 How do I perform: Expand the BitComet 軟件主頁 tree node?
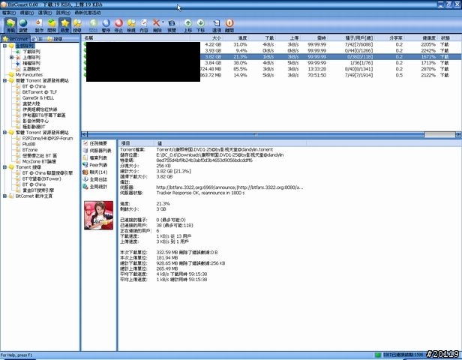(4, 196)
